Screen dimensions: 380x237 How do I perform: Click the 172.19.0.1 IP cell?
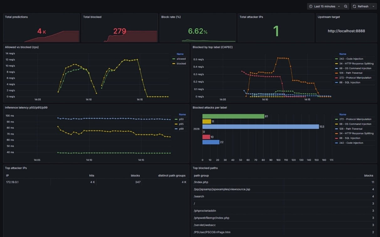[x=12, y=182]
